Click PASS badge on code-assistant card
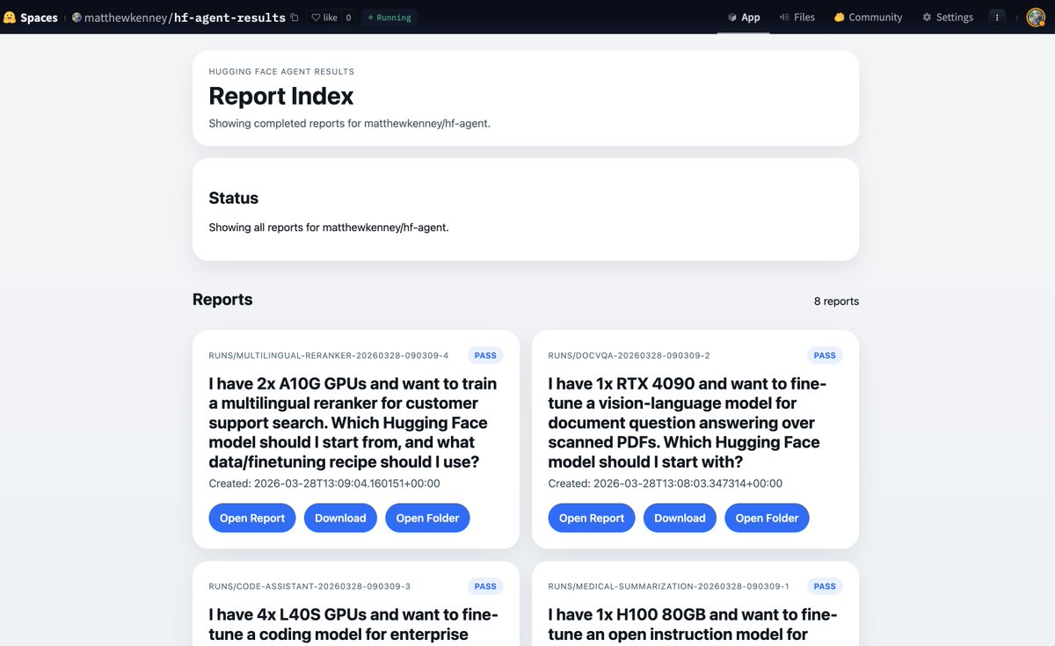Image resolution: width=1055 pixels, height=646 pixels. tap(485, 586)
